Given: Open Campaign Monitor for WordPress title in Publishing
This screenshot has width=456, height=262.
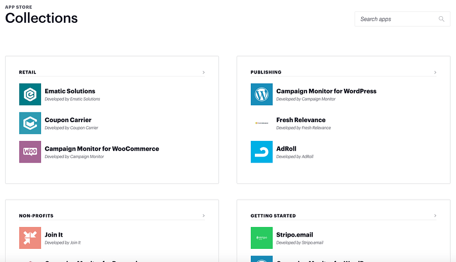Looking at the screenshot, I should pos(326,91).
